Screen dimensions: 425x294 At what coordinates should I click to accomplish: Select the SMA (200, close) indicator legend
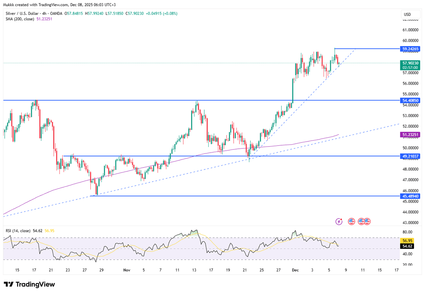(x=19, y=19)
